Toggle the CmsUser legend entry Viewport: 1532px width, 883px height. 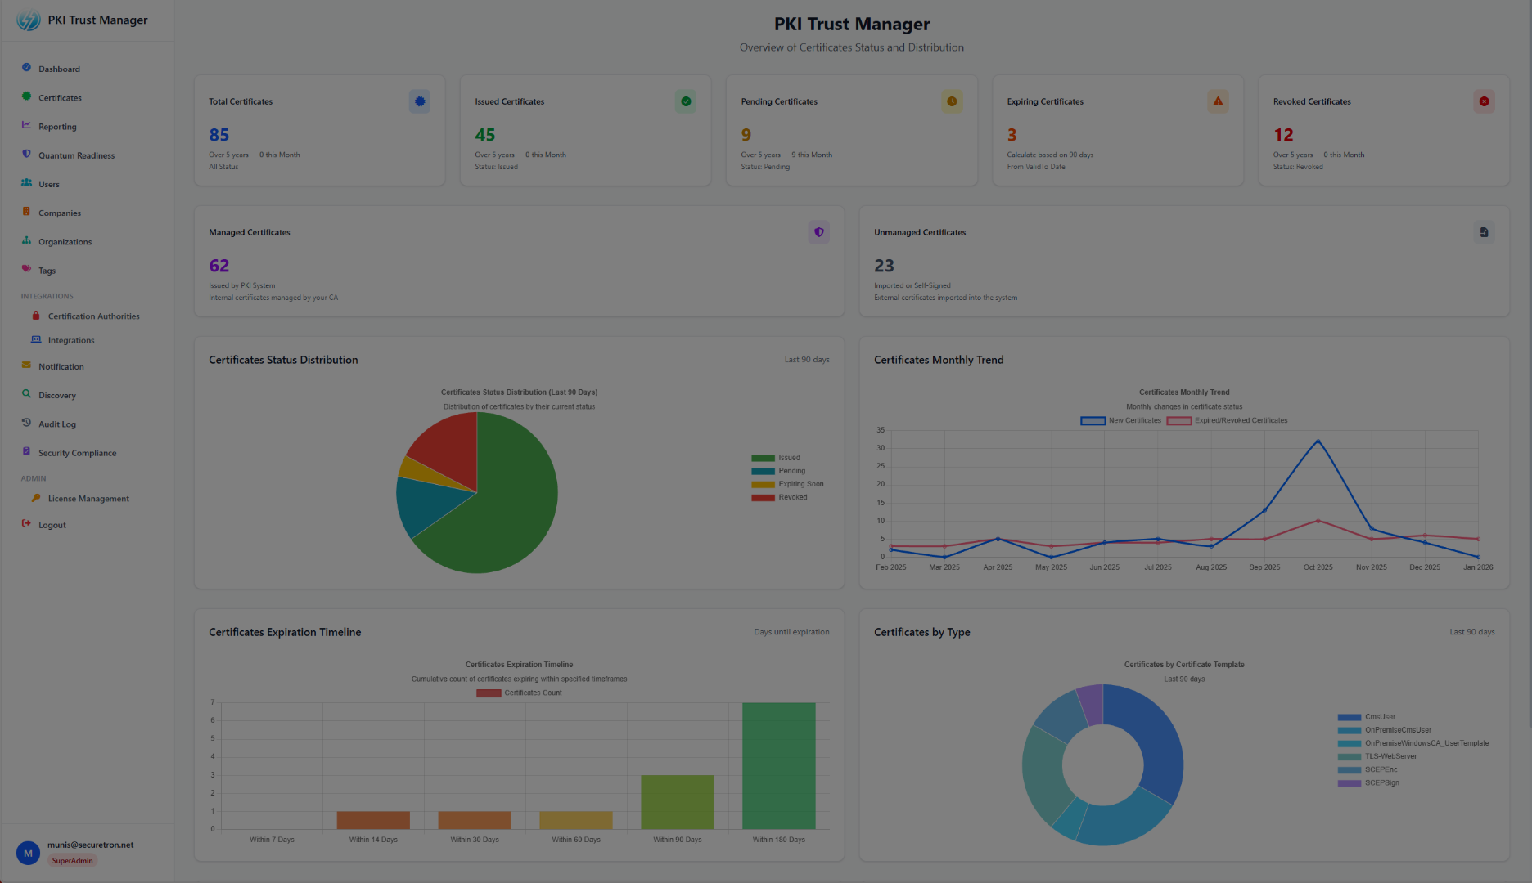(1367, 717)
